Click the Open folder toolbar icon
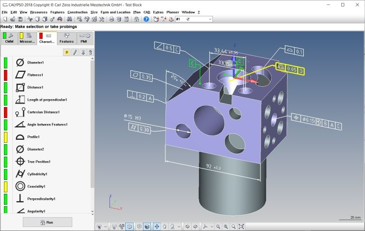Screen dimensions: 365x231 click(12, 19)
